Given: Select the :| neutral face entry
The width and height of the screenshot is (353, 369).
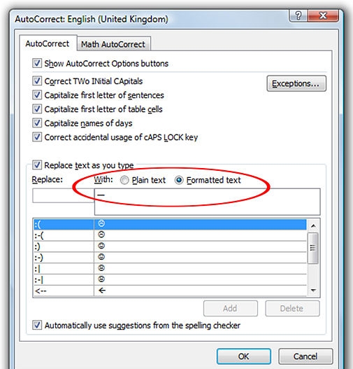Looking at the screenshot, I should click(x=170, y=268).
